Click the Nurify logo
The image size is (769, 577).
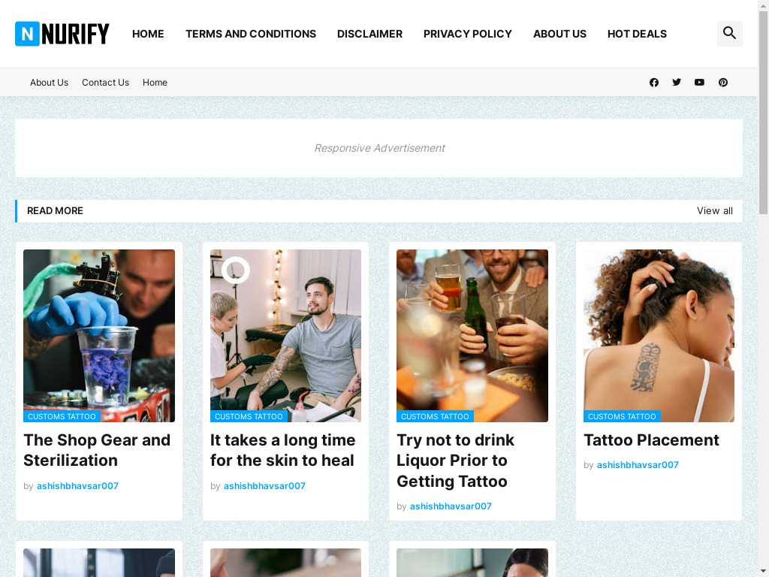click(x=62, y=34)
